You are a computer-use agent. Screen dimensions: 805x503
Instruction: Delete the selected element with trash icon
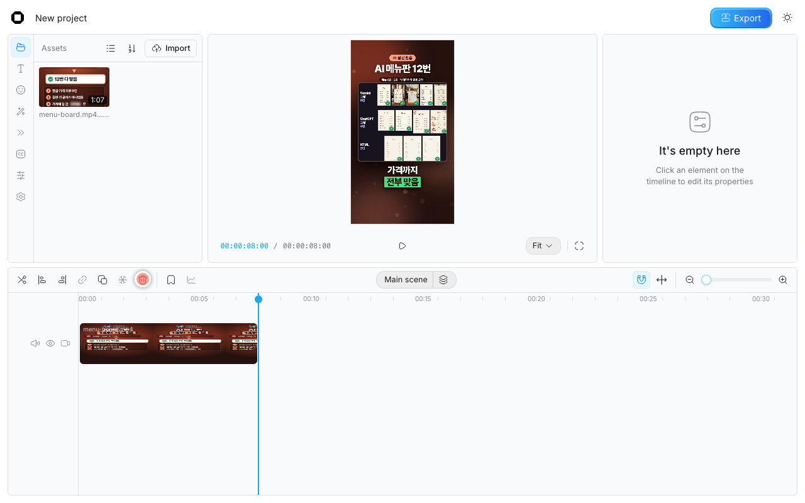143,280
